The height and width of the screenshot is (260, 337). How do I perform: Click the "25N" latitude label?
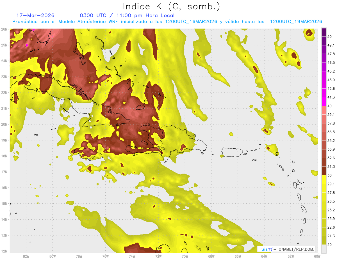coord(4,45)
